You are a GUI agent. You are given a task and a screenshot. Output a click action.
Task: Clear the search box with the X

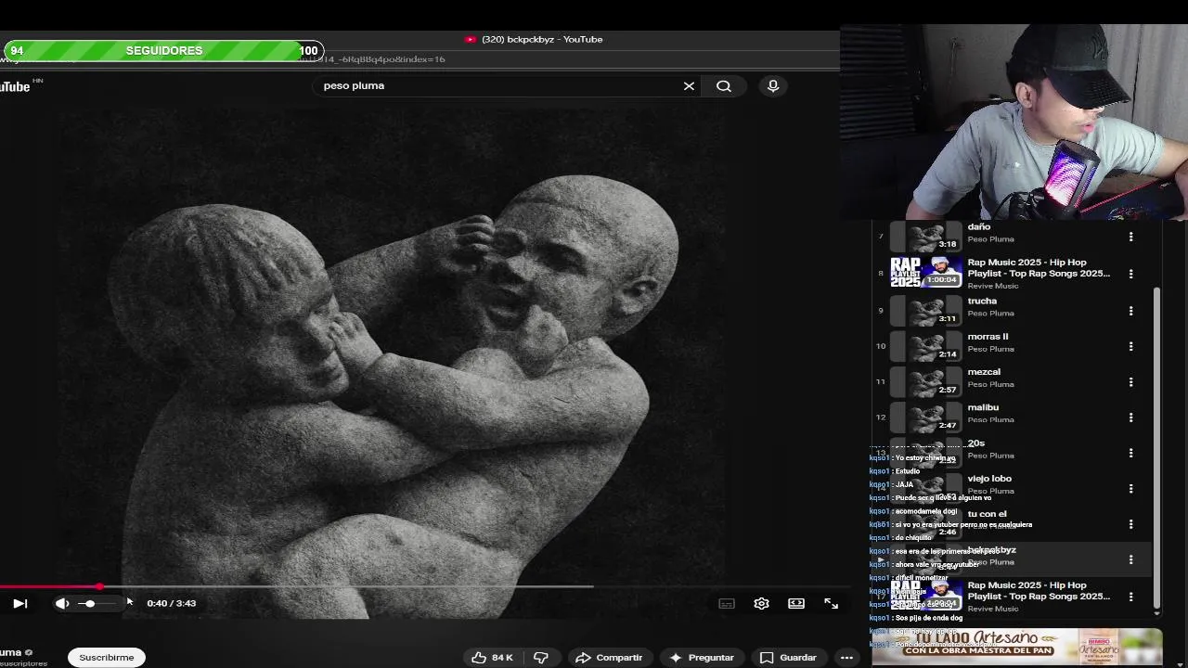(689, 85)
